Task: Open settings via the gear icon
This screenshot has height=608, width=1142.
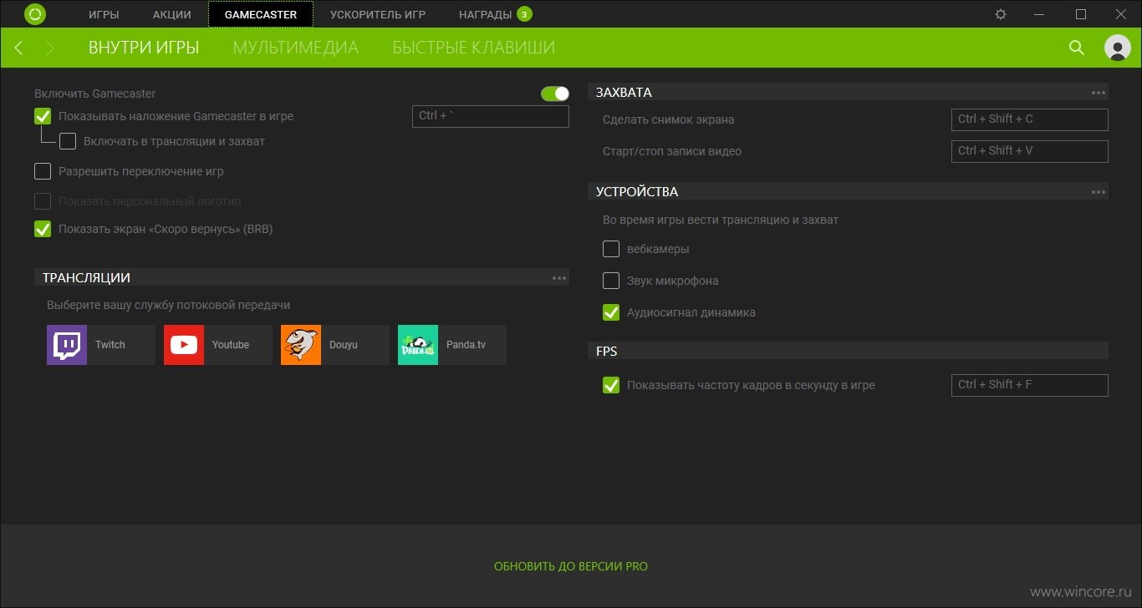Action: pos(1001,14)
